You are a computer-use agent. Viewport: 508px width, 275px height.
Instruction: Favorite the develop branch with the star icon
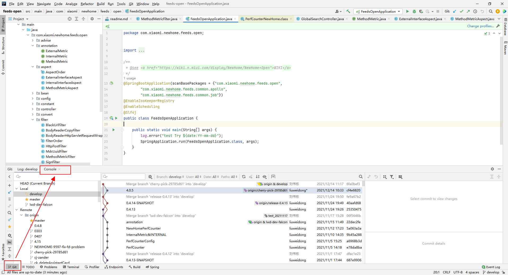pos(9,227)
